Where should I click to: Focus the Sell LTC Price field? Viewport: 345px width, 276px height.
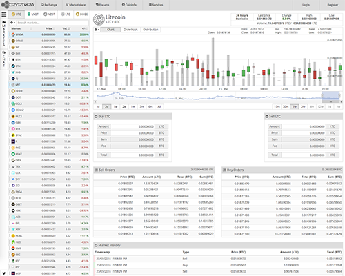(x=304, y=133)
